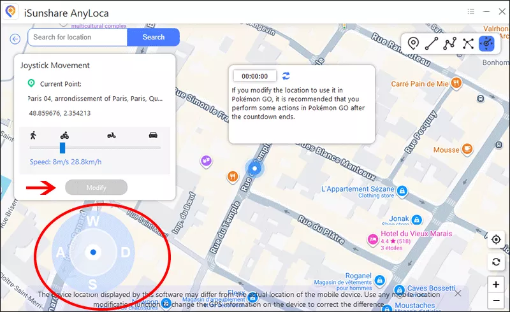Click the speed slider handle
510x312 pixels.
62,148
